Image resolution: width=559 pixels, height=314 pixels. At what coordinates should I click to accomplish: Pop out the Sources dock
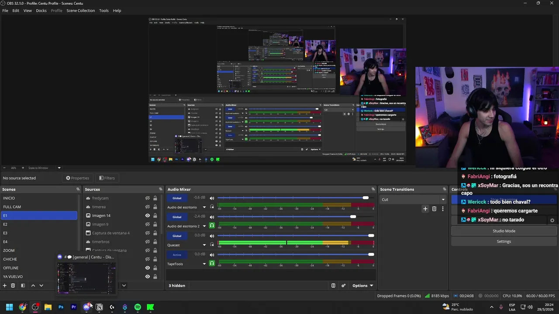point(160,189)
